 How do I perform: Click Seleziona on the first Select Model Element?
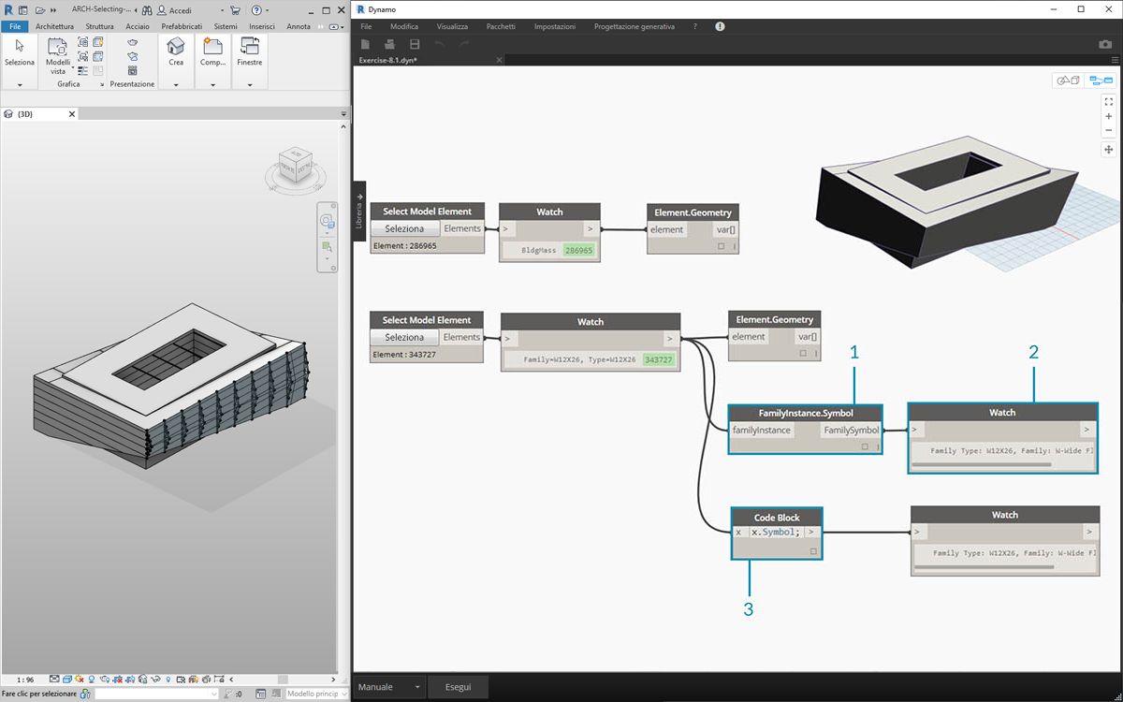[404, 228]
